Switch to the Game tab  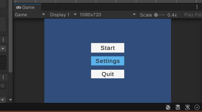[x=27, y=7]
